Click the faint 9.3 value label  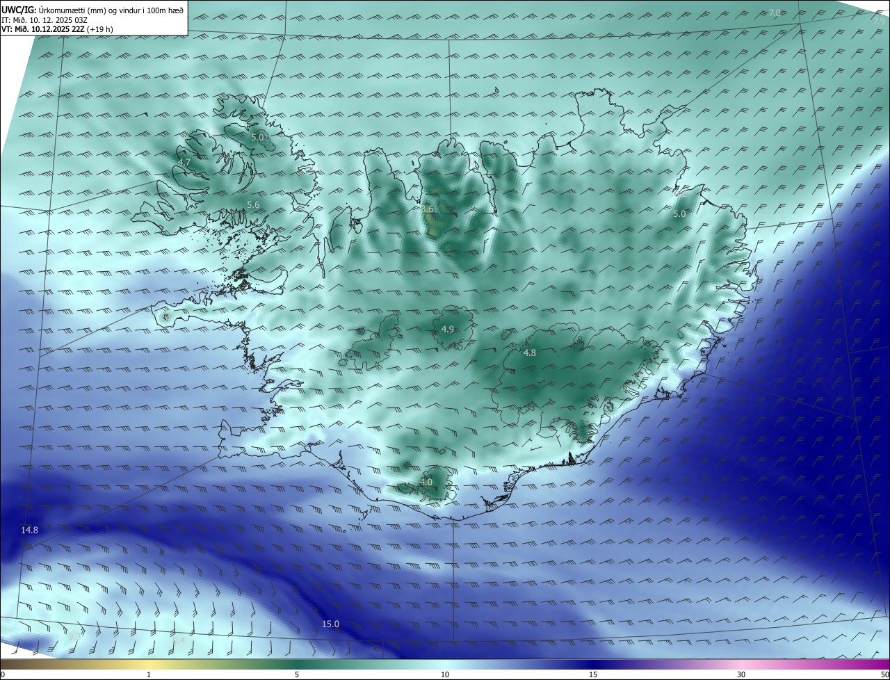[74, 636]
